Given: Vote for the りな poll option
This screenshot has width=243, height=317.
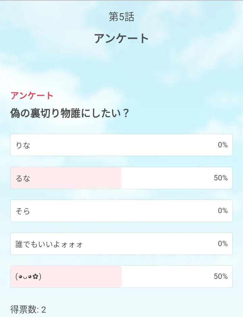Looking at the screenshot, I should pyautogui.click(x=23, y=145).
